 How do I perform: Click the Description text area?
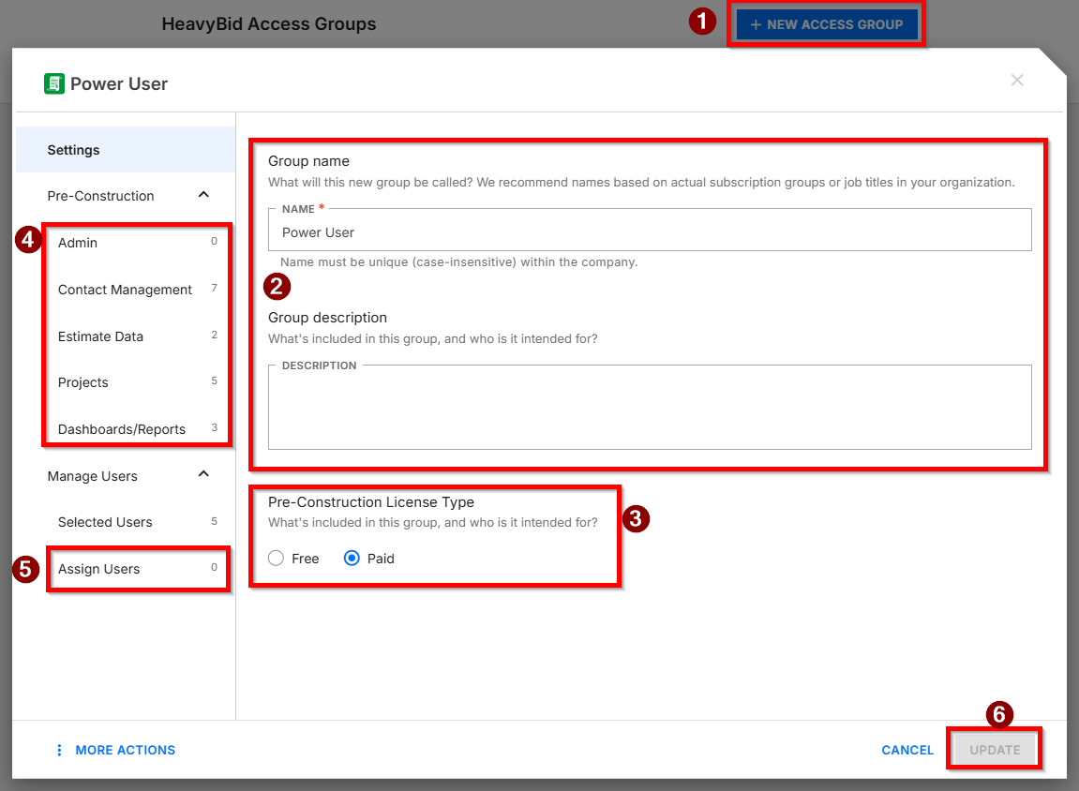pyautogui.click(x=650, y=407)
